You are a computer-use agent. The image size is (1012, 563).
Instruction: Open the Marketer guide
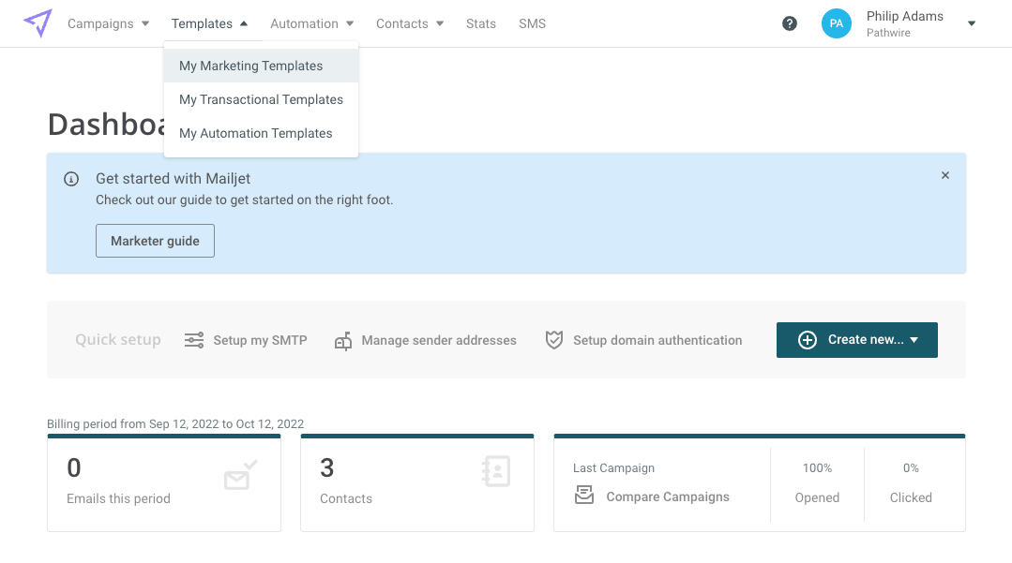155,241
